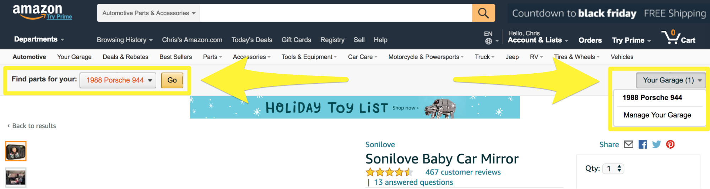Go back to results
Image resolution: width=710 pixels, height=189 pixels.
point(32,126)
